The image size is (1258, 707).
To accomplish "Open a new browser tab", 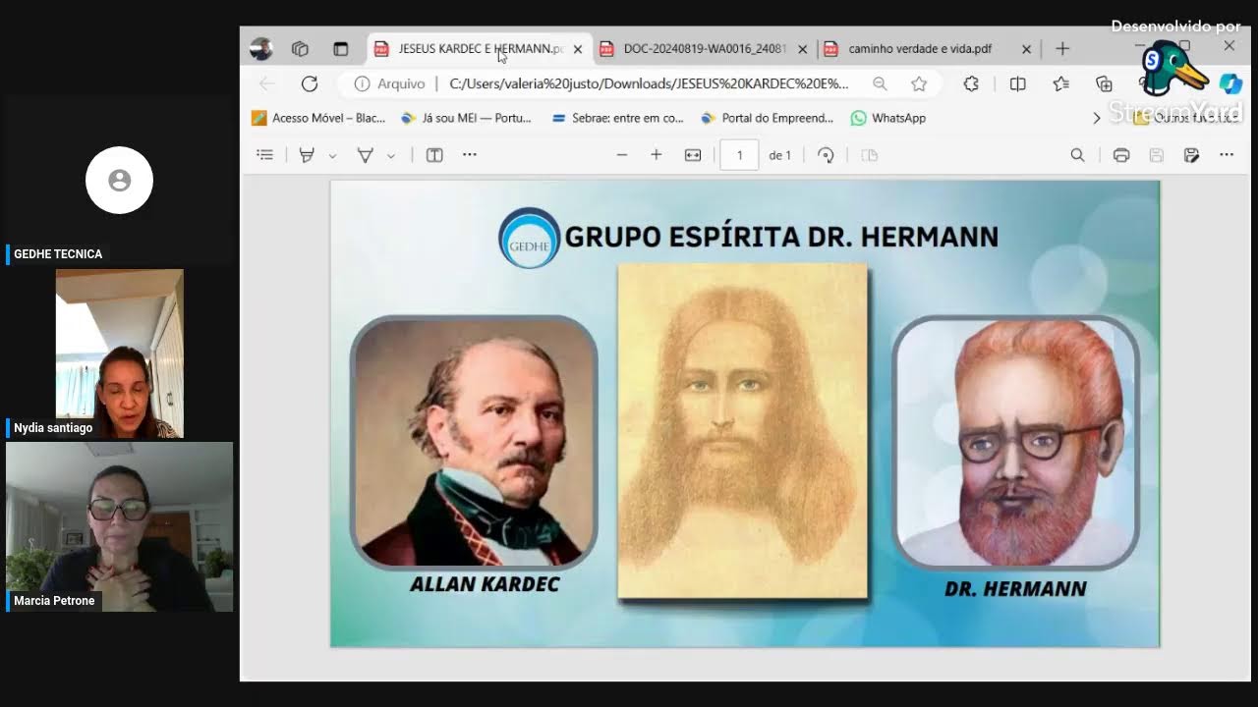I will pyautogui.click(x=1061, y=48).
